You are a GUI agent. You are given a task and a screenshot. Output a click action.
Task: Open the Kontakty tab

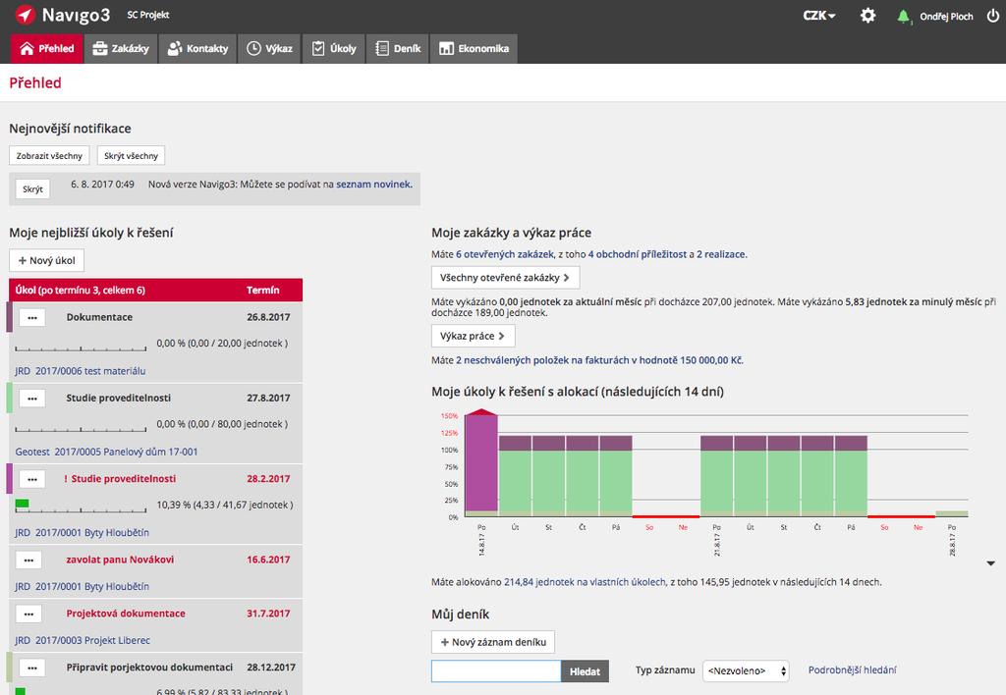click(197, 48)
